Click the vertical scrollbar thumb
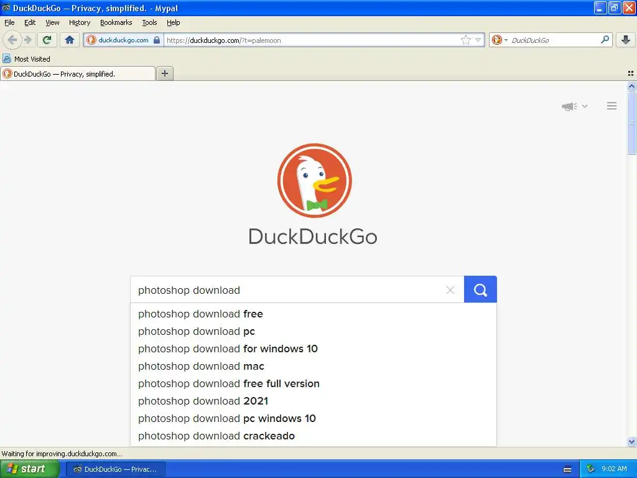 point(631,123)
